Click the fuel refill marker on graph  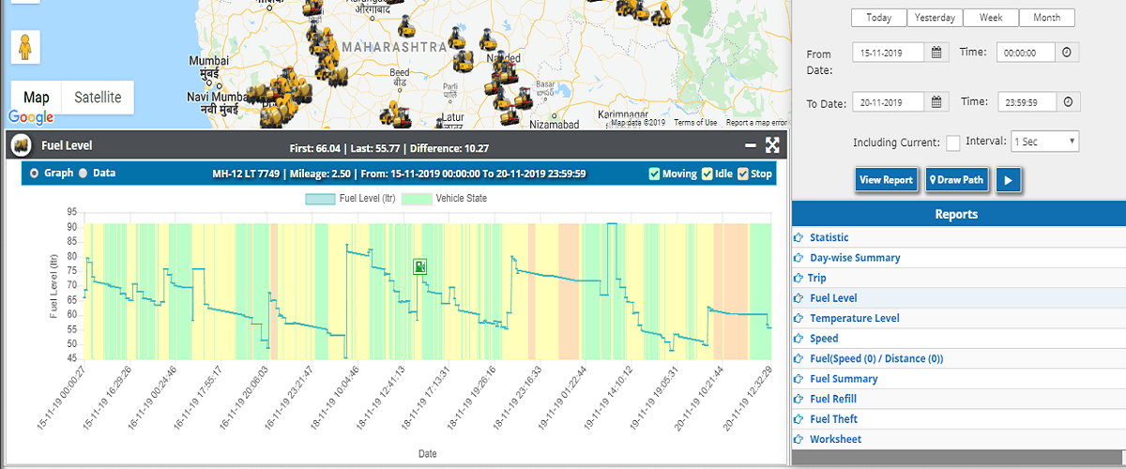pos(421,267)
